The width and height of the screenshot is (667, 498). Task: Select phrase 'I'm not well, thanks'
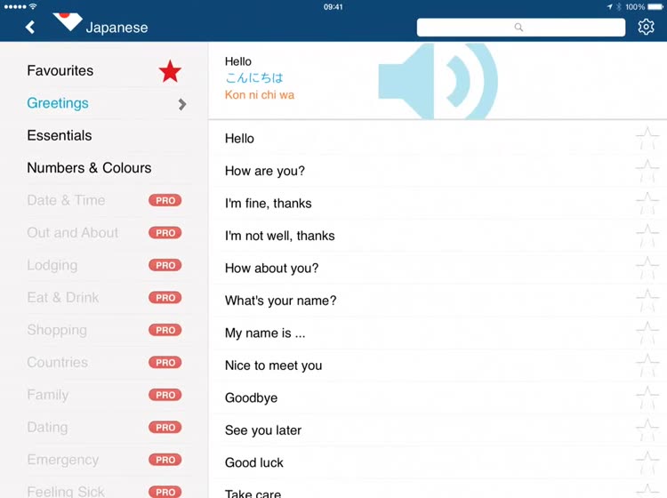[438, 236]
